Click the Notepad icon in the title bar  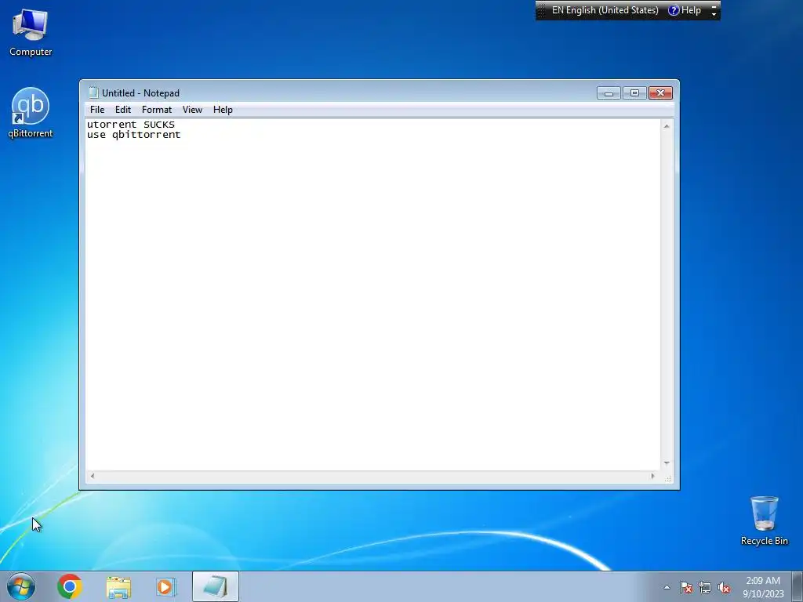click(x=93, y=92)
